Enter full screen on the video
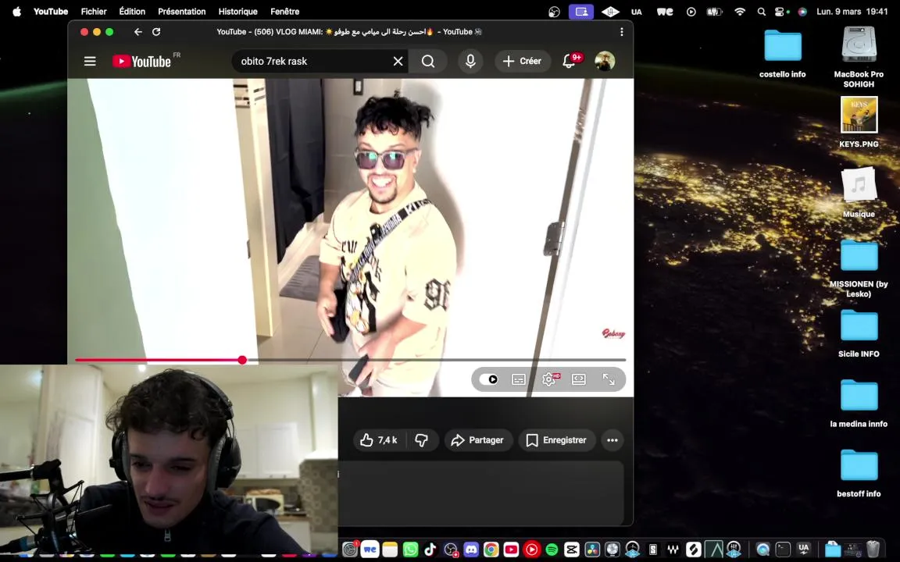 point(609,379)
